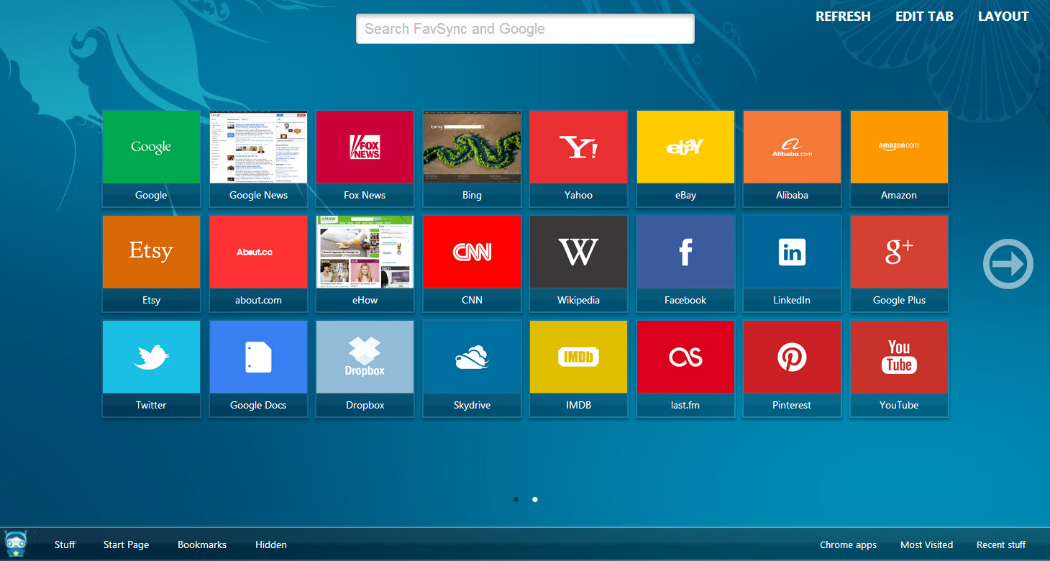Switch to the Start Page tab

tap(126, 544)
